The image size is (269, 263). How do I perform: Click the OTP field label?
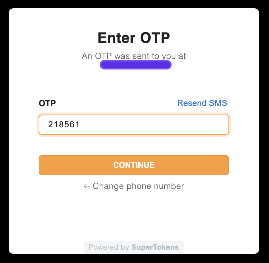pyautogui.click(x=47, y=103)
